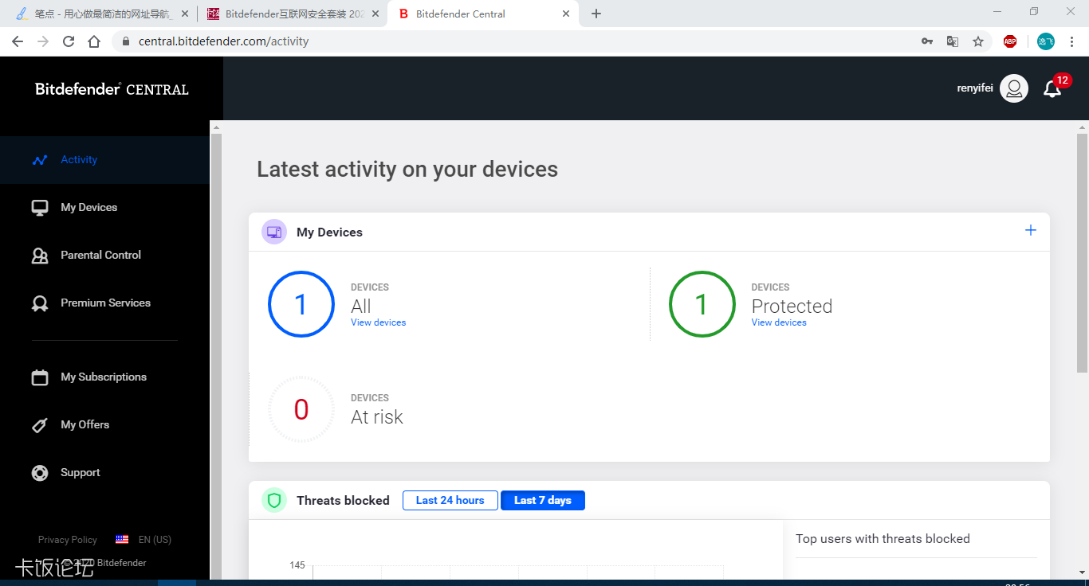This screenshot has height=586, width=1089.
Task: Open Premium Services badge icon
Action: click(40, 303)
